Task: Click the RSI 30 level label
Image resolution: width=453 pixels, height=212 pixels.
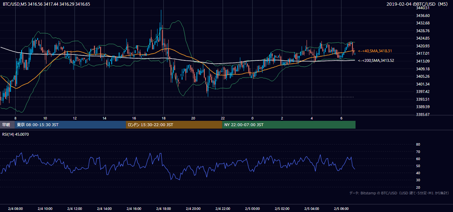Action: [x=418, y=180]
